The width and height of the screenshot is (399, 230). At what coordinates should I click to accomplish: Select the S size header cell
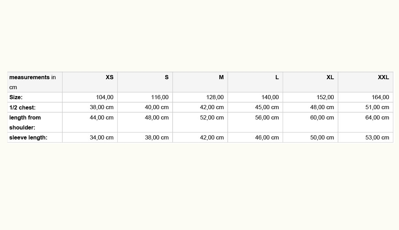coord(145,82)
